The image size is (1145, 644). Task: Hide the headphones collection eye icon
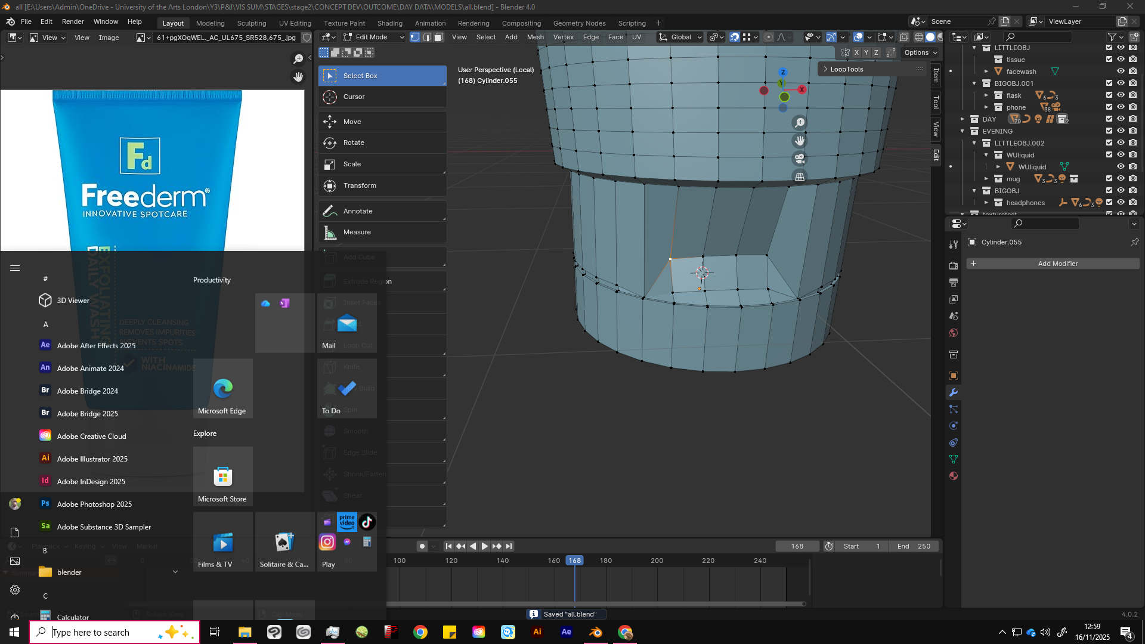[x=1121, y=202]
